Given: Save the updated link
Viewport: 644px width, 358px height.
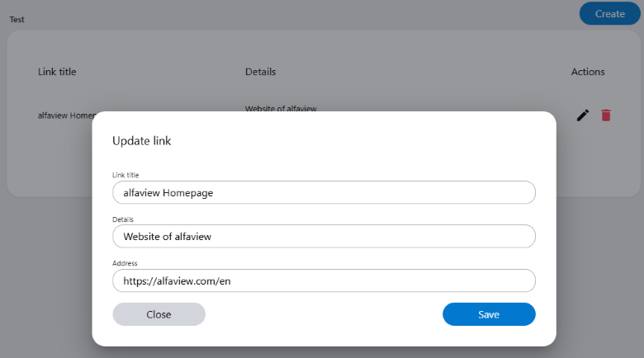Looking at the screenshot, I should pos(489,314).
